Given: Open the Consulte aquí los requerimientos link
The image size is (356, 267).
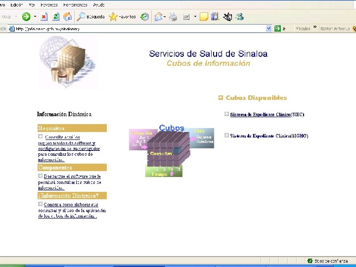Looking at the screenshot, I should [x=69, y=148].
